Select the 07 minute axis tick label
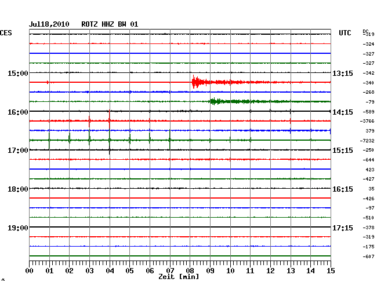The image size is (377, 286). click(170, 271)
